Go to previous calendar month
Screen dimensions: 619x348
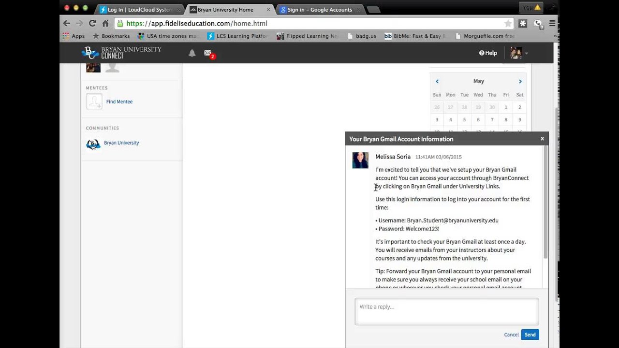(x=437, y=81)
